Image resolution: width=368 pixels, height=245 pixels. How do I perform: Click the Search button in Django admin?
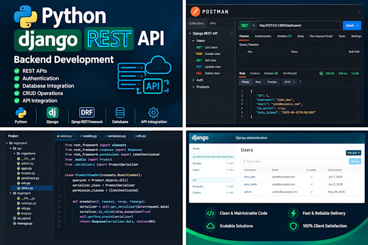pos(355,161)
